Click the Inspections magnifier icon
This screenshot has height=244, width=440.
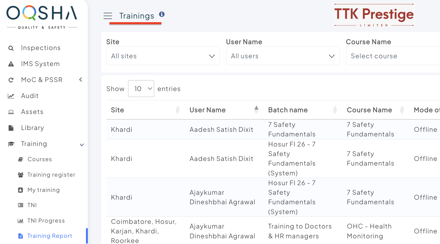(x=11, y=48)
